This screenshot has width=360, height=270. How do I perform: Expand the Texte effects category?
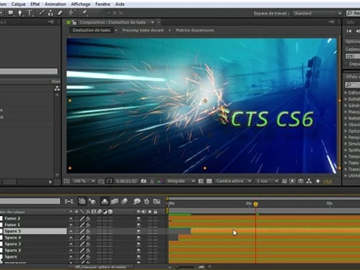point(346,163)
